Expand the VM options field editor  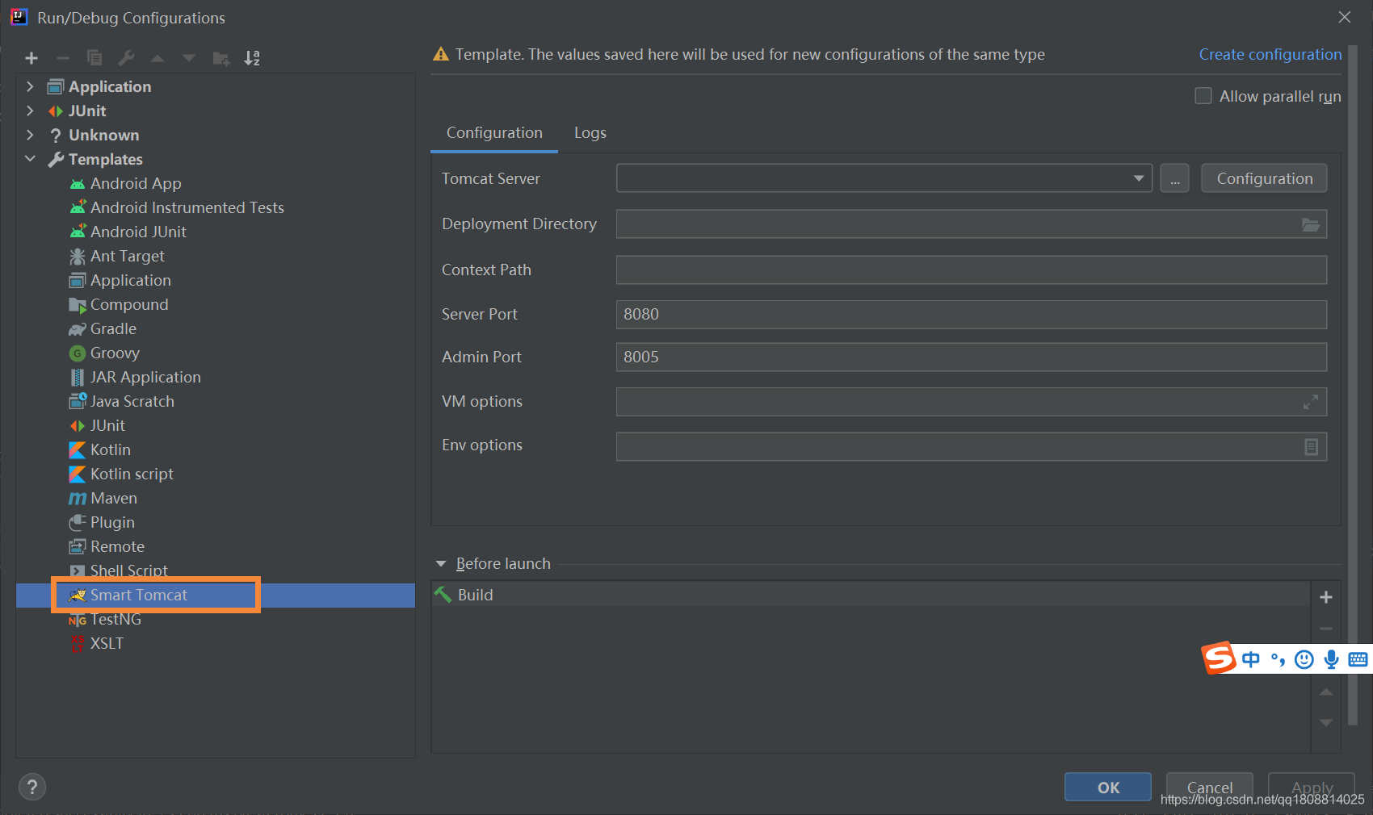tap(1311, 402)
